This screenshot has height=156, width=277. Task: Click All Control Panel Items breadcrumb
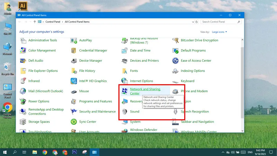77,21
